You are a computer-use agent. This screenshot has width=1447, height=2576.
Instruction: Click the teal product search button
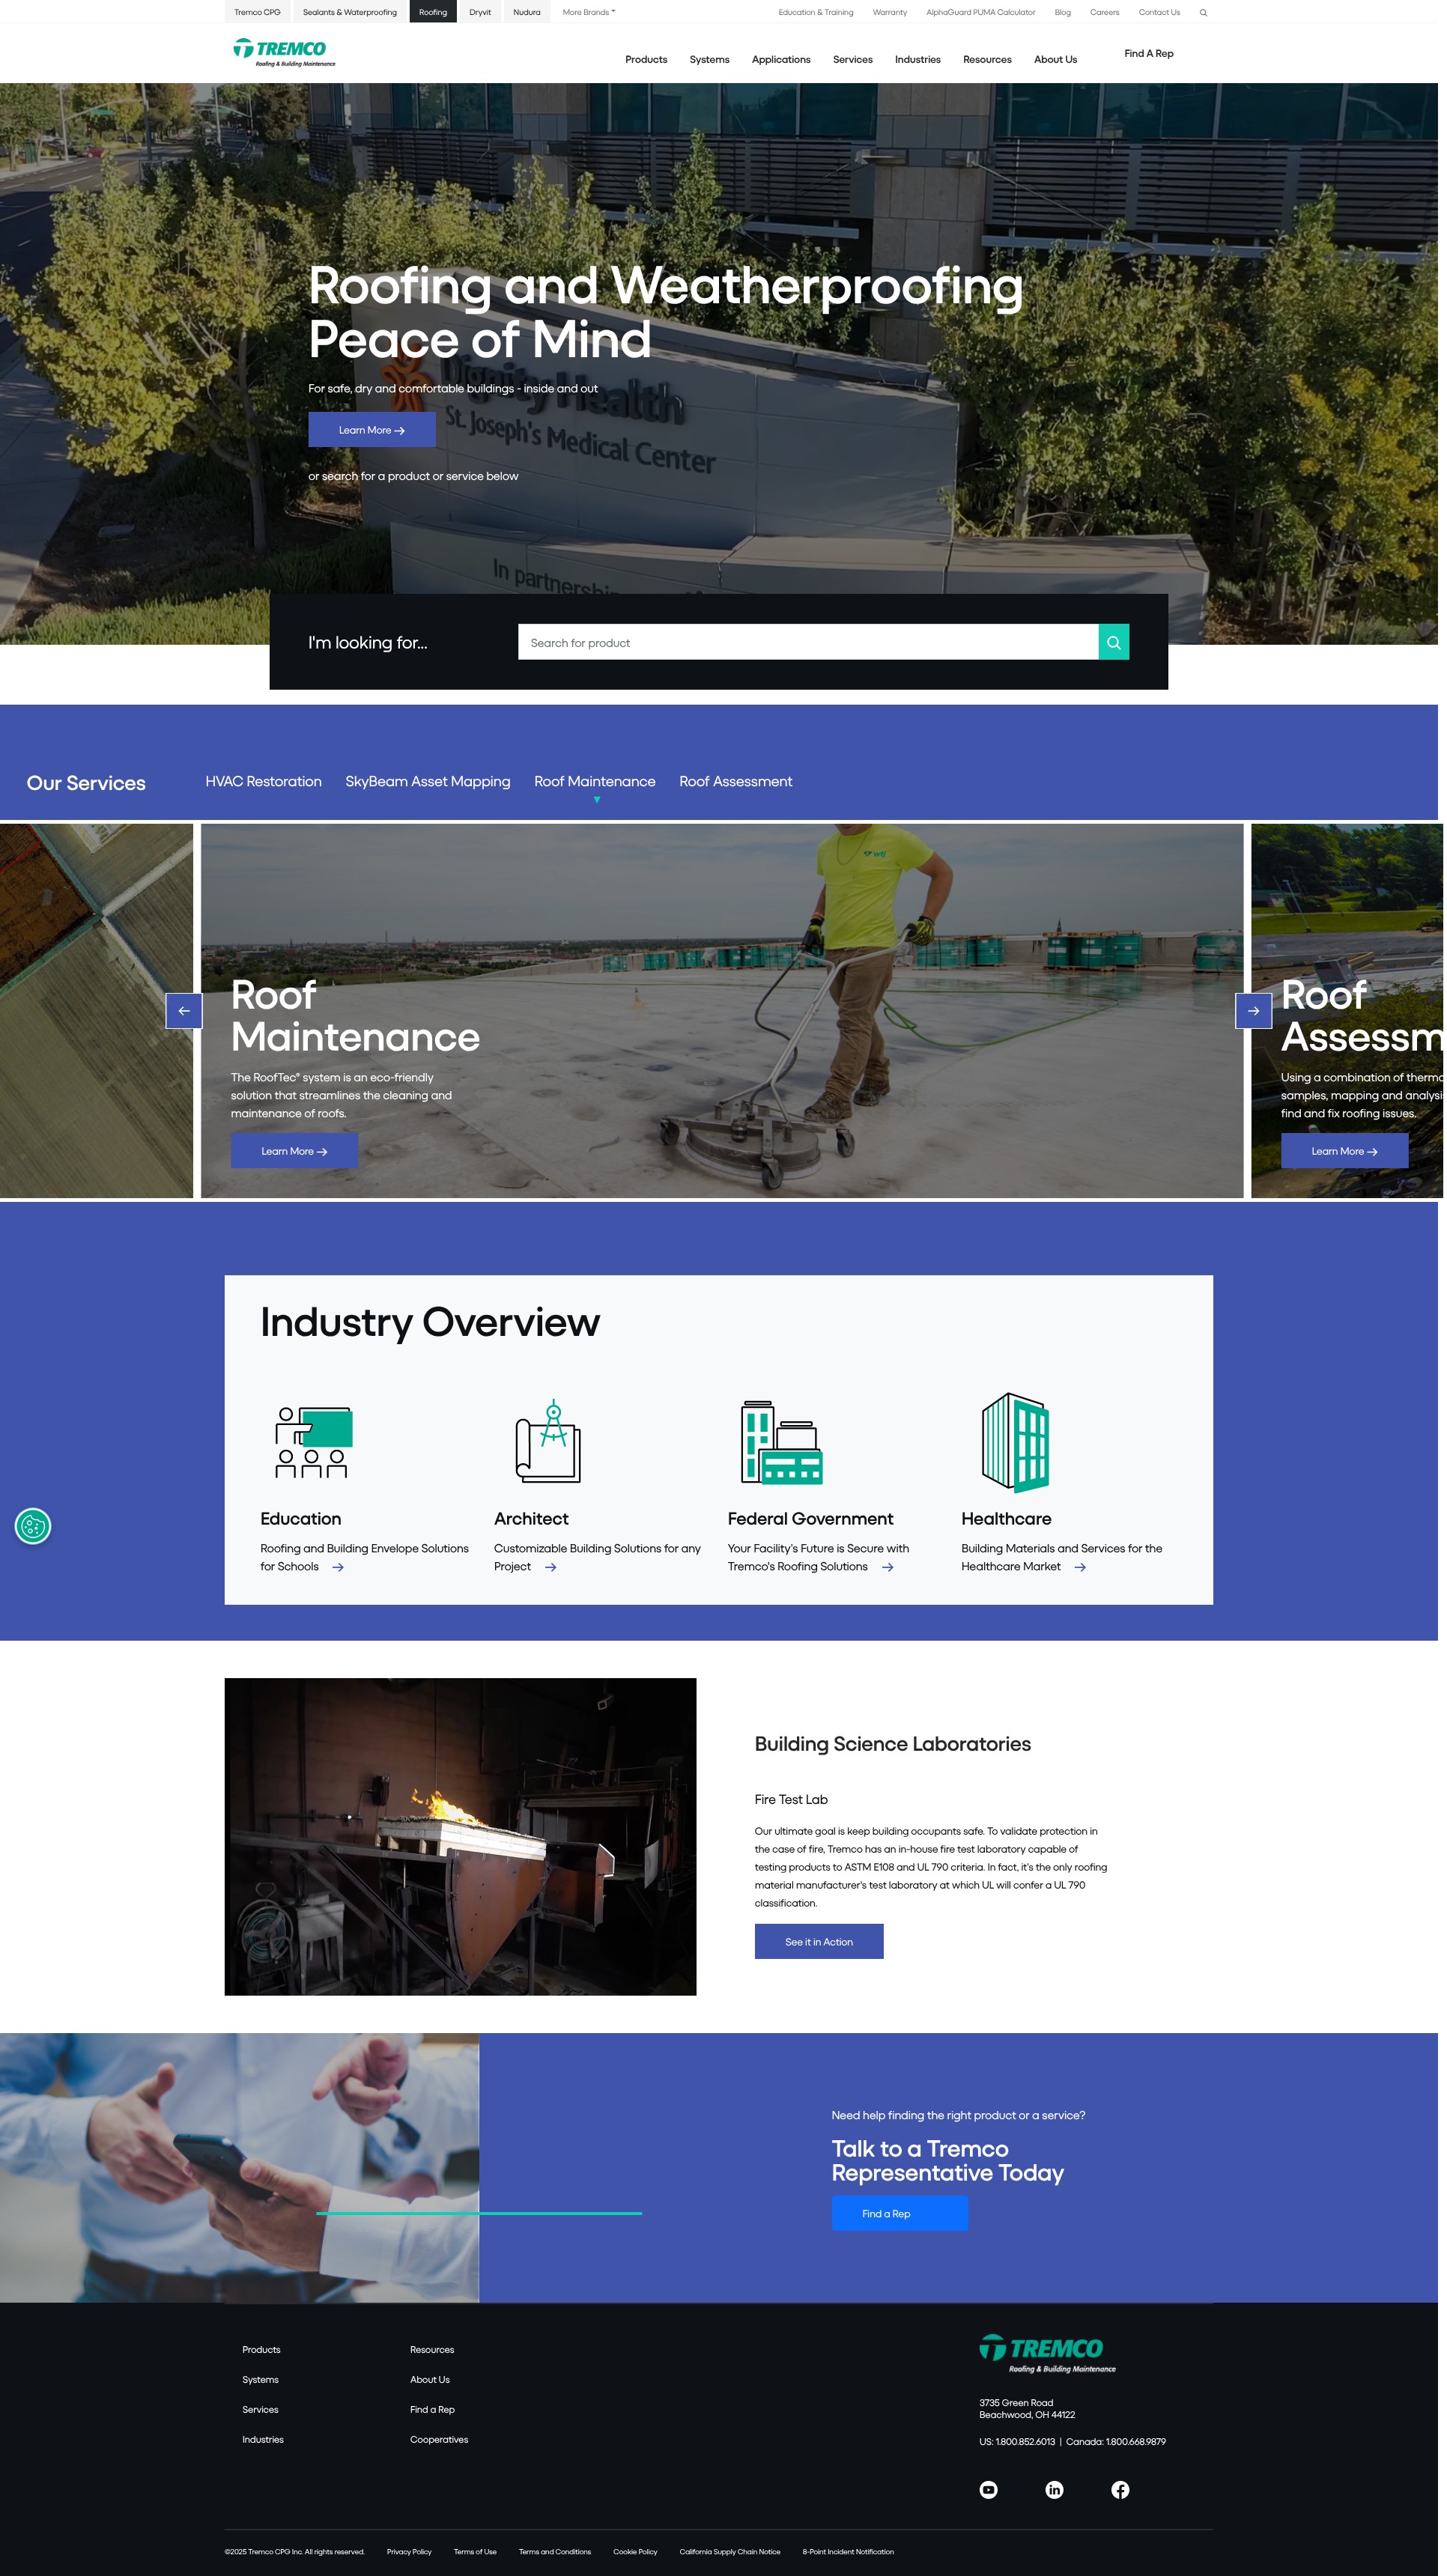[x=1113, y=642]
